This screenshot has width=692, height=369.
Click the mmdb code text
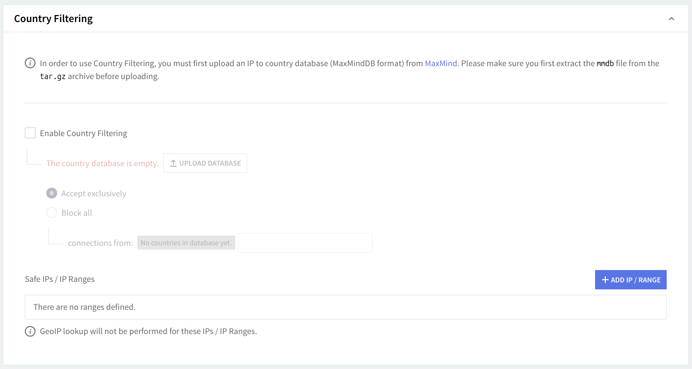pos(605,63)
